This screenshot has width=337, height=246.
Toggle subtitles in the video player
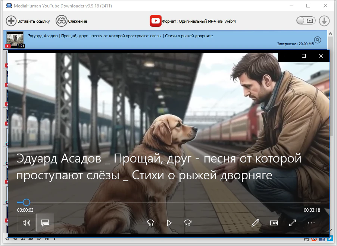point(45,223)
